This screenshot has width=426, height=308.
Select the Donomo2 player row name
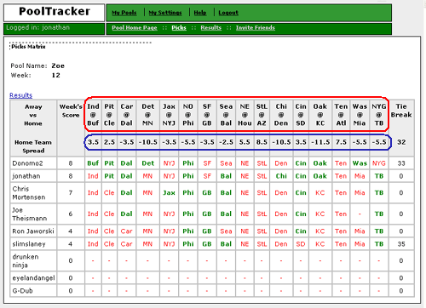pyautogui.click(x=27, y=163)
